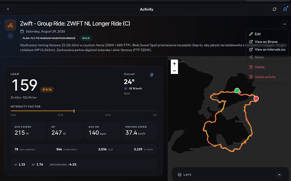This screenshot has height=181, width=291.
Task: Go back using the back arrow
Action: tap(8, 9)
